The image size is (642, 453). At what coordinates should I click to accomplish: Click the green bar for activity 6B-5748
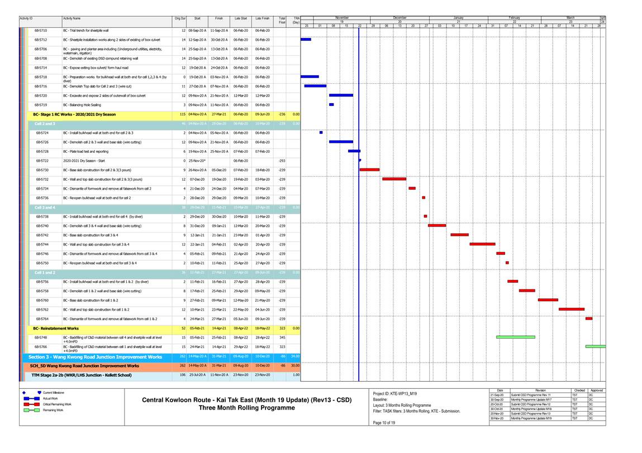pyautogui.click(x=515, y=337)
